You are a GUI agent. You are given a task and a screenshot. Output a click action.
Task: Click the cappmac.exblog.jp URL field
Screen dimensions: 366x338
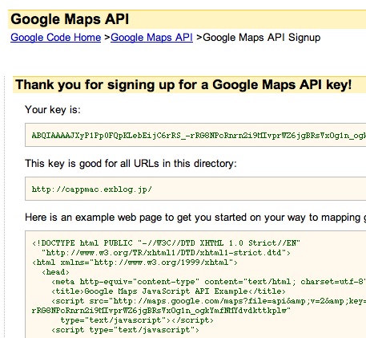pos(195,189)
